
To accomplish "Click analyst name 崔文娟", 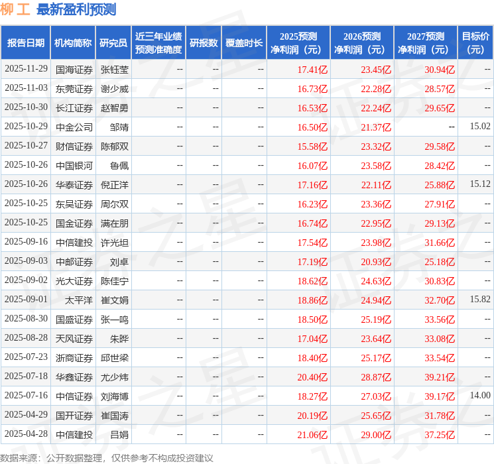I will pyautogui.click(x=114, y=300).
